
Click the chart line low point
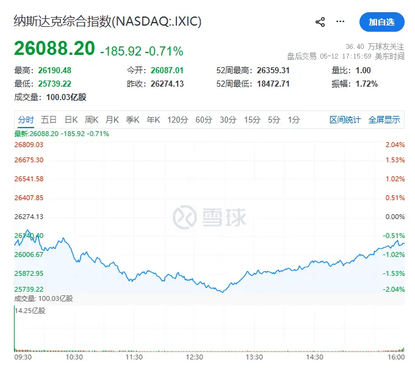click(x=222, y=292)
